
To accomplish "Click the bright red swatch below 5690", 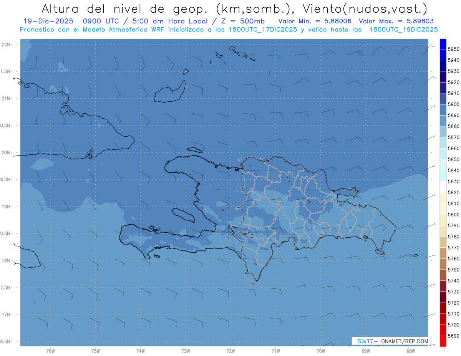I will point(443,341).
